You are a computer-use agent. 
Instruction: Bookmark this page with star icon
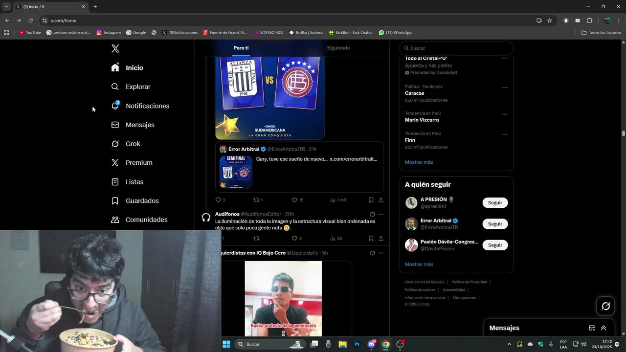(550, 21)
